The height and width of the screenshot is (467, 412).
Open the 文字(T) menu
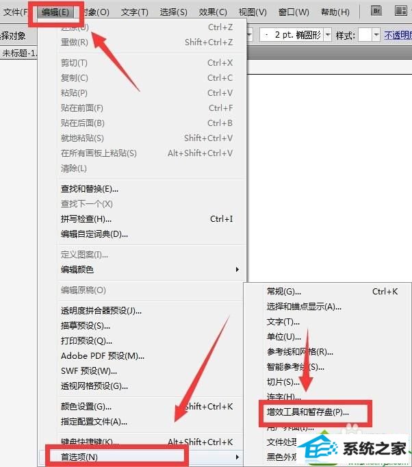[x=134, y=12]
